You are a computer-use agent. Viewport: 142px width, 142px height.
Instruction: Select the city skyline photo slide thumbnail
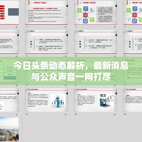coord(9,129)
